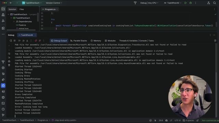The image size is (219, 123).
Task: Open editor tab options ellipsis beside Program.cs
Action: tap(215, 9)
